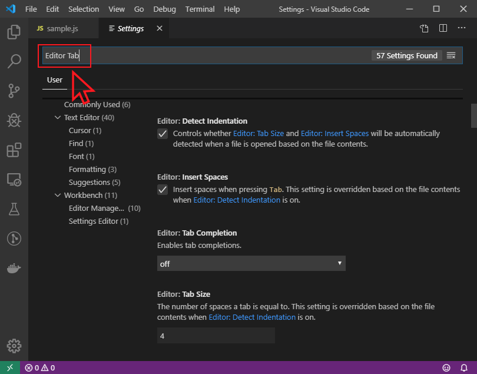Open the Remote Explorer view
Image resolution: width=477 pixels, height=374 pixels.
click(14, 180)
